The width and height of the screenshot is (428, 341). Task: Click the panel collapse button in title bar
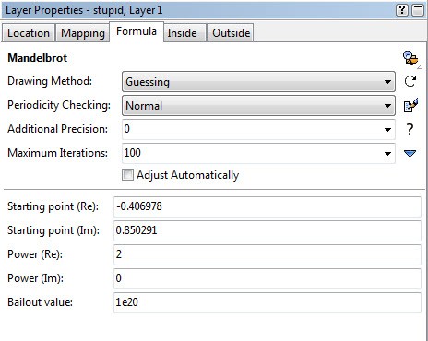pos(418,10)
